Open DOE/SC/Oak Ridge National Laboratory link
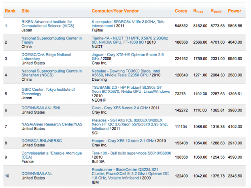 point(46,56)
